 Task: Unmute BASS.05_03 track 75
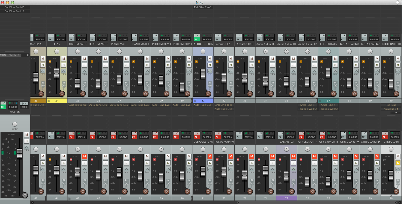point(294,156)
